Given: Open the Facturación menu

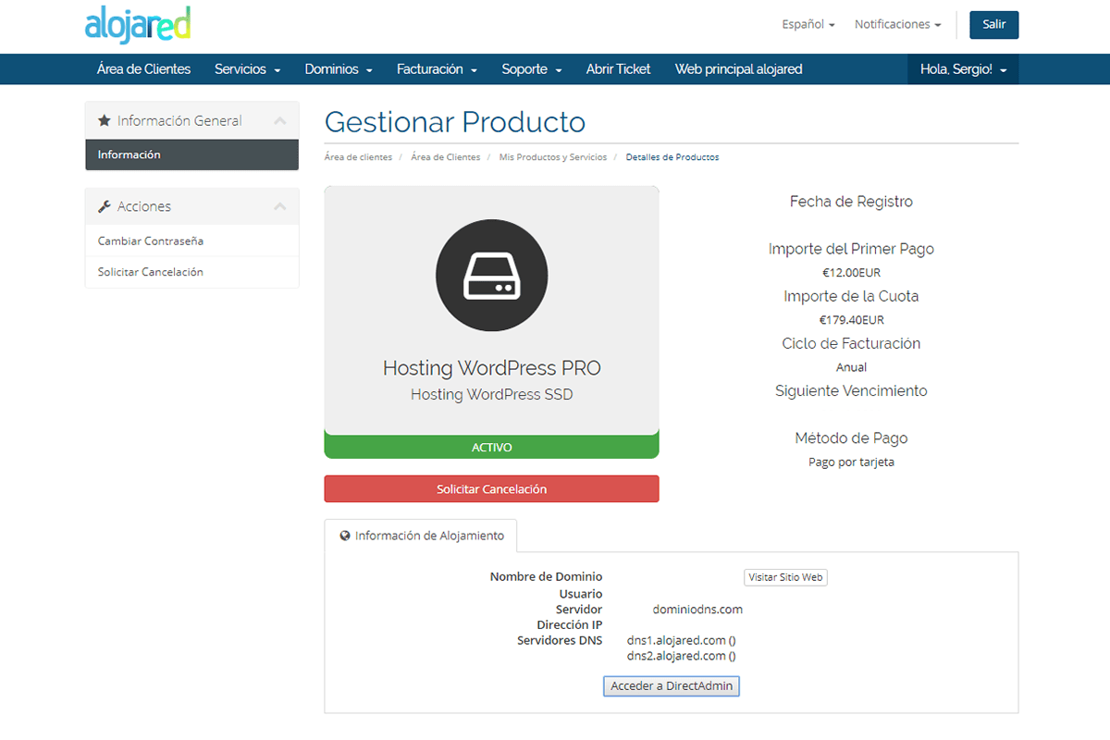Looking at the screenshot, I should coord(437,69).
